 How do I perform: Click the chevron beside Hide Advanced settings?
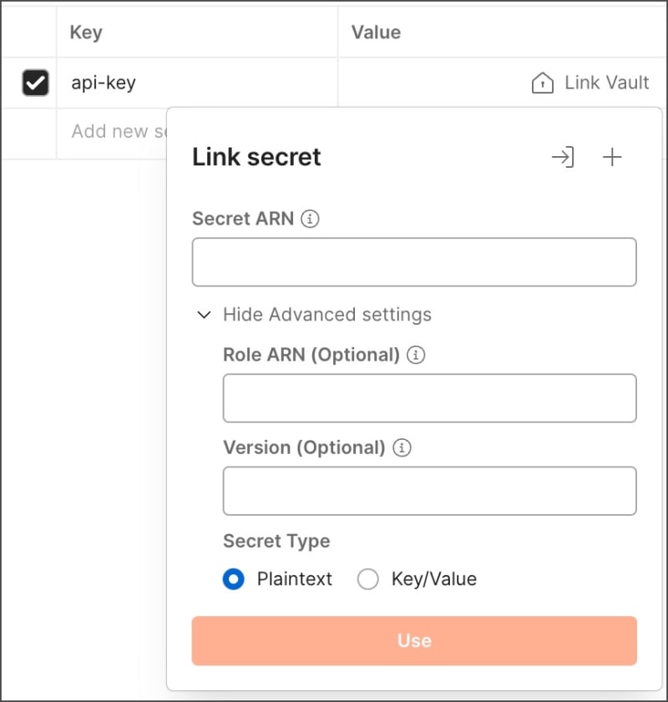click(x=204, y=315)
